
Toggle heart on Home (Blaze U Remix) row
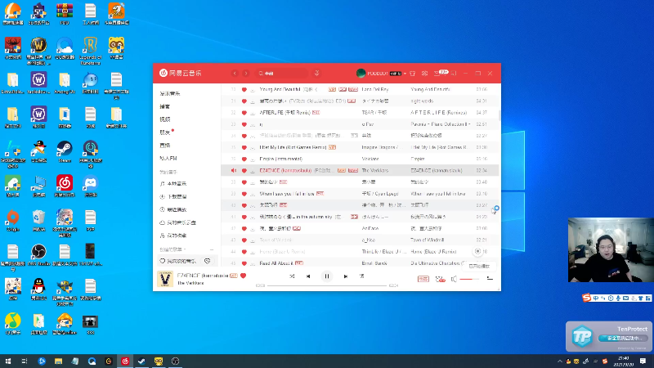coord(244,252)
